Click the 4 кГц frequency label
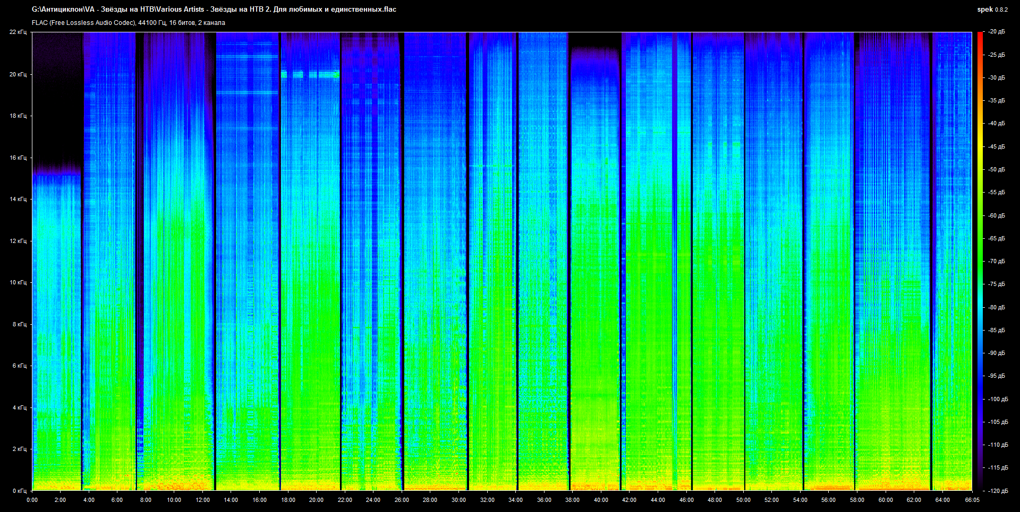This screenshot has width=1020, height=512. click(19, 407)
